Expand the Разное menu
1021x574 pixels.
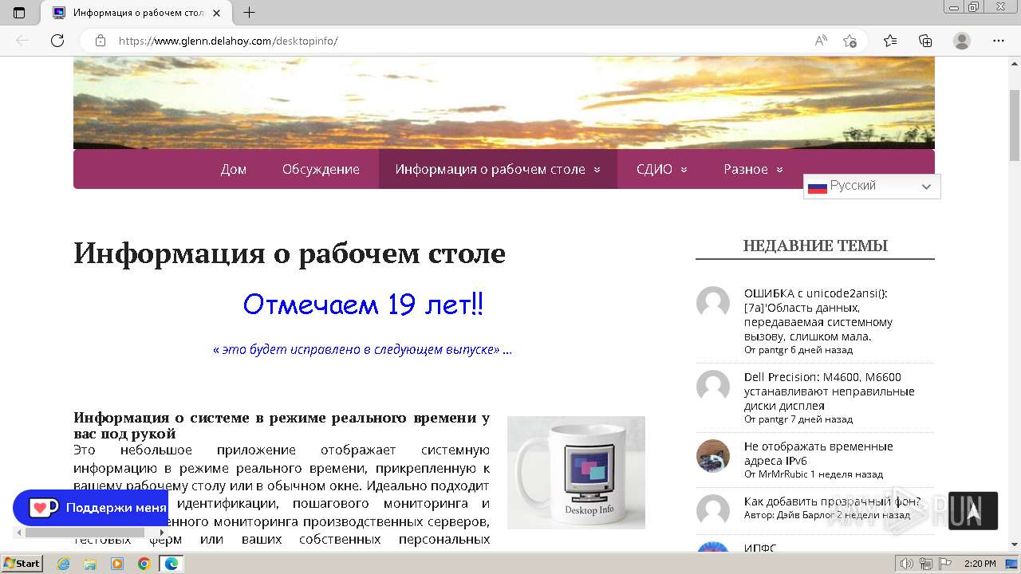753,169
